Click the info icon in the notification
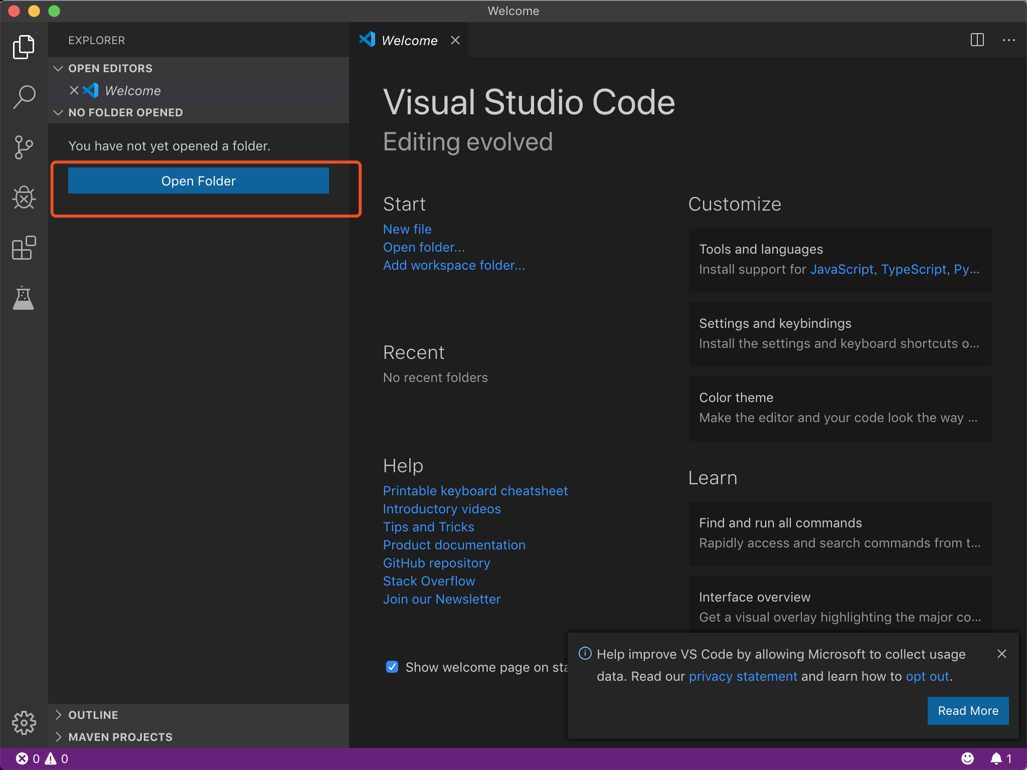The height and width of the screenshot is (770, 1027). point(585,653)
